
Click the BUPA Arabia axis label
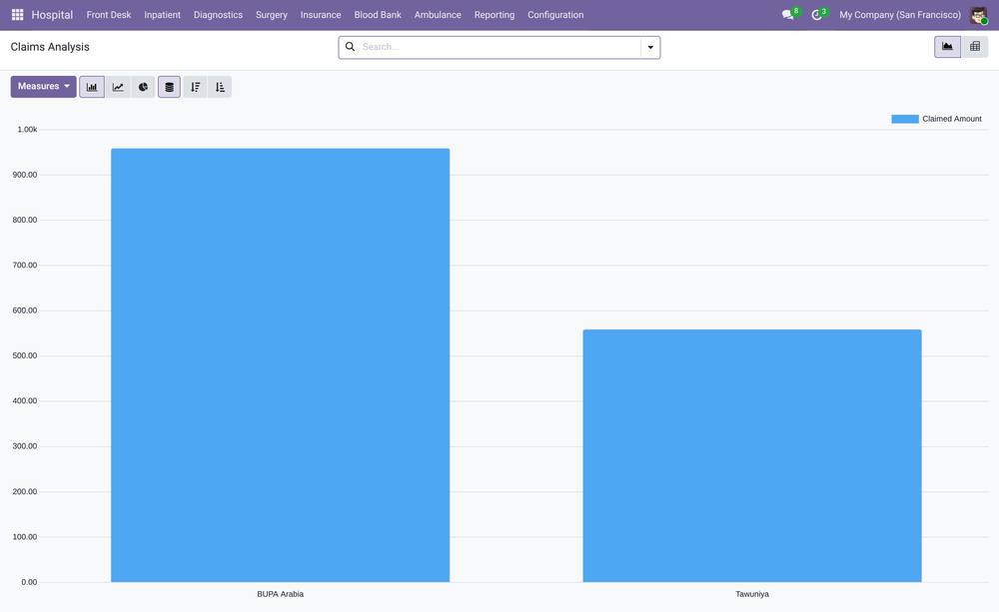point(281,594)
